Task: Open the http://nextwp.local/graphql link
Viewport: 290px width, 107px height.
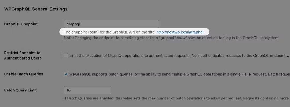Action: coord(180,32)
